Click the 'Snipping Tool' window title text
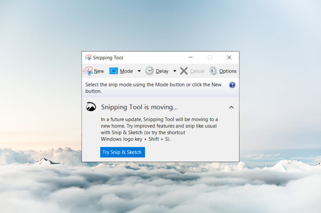The image size is (321, 213). click(x=108, y=58)
